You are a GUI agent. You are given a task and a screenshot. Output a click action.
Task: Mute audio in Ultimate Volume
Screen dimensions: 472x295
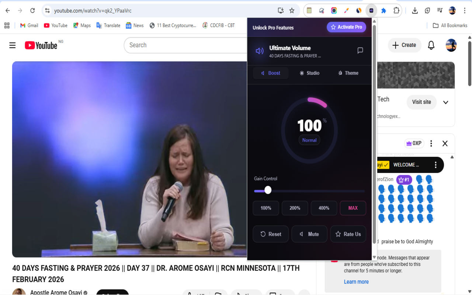pyautogui.click(x=309, y=234)
